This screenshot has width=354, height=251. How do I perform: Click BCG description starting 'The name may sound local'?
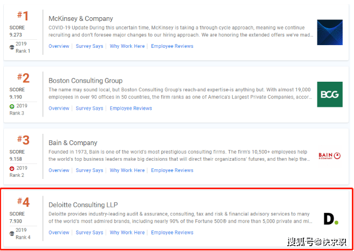point(181,94)
